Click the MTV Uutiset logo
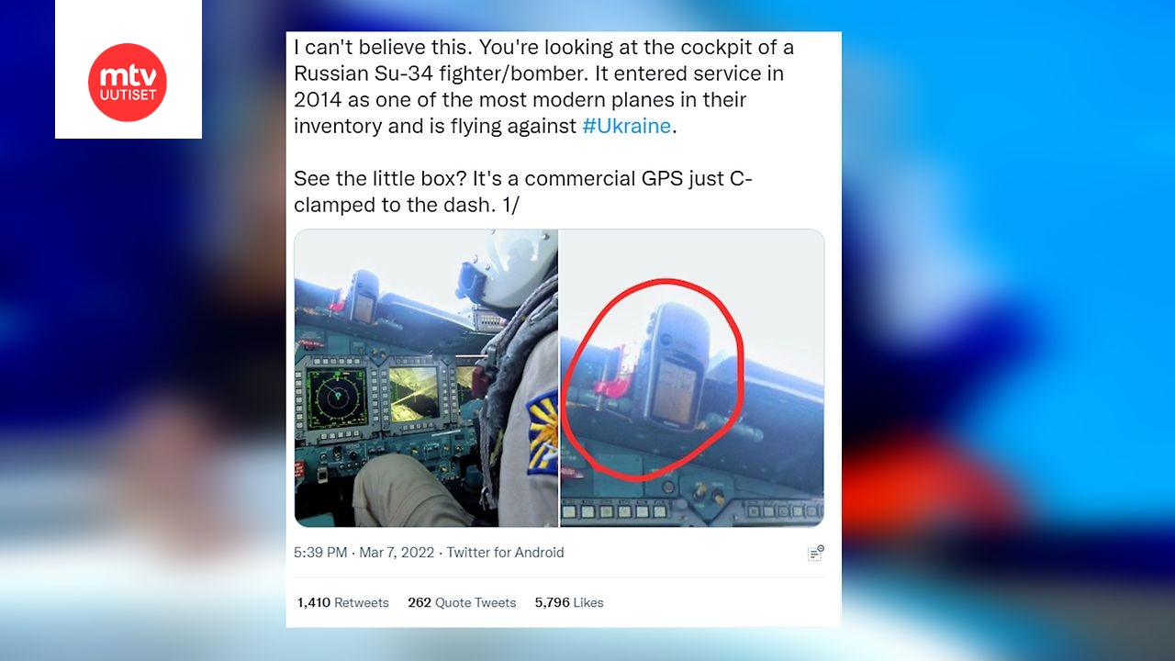1175x661 pixels. click(x=128, y=83)
